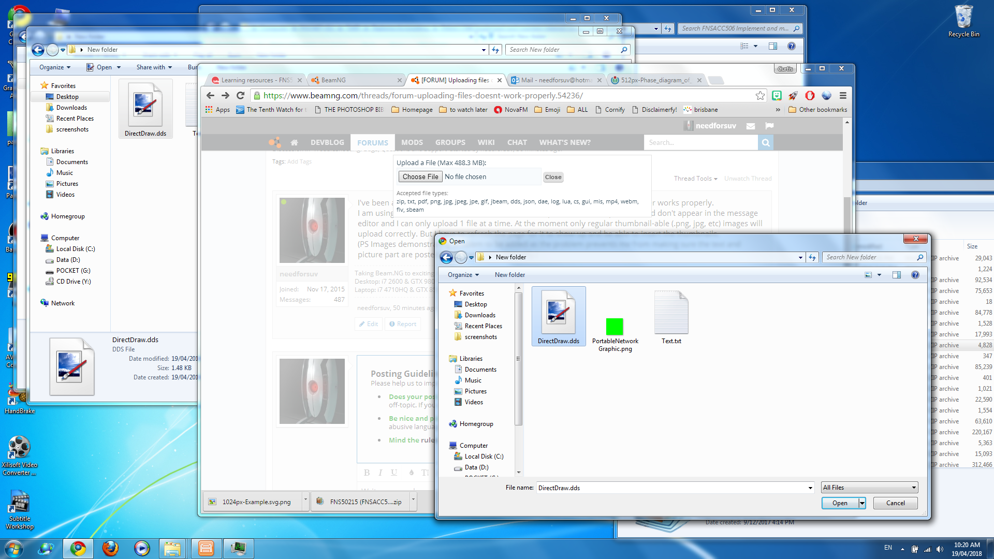
Task: Open File Explorer from taskbar
Action: click(172, 548)
